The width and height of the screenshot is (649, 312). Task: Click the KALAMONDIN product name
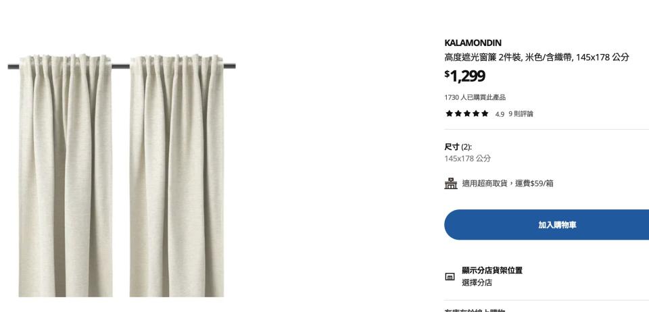pyautogui.click(x=473, y=43)
